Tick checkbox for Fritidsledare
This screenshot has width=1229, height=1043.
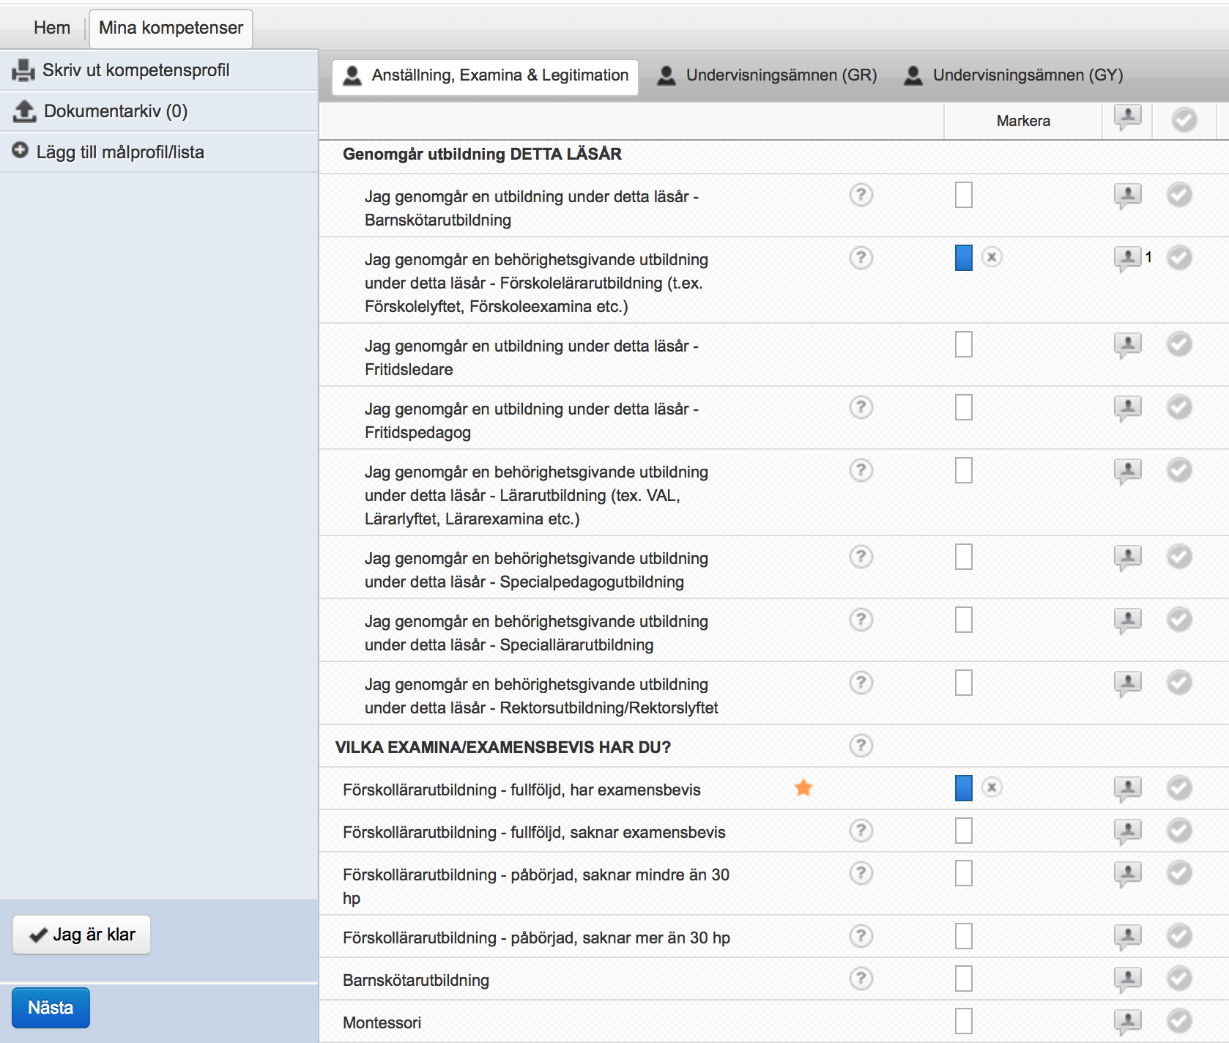pyautogui.click(x=964, y=344)
